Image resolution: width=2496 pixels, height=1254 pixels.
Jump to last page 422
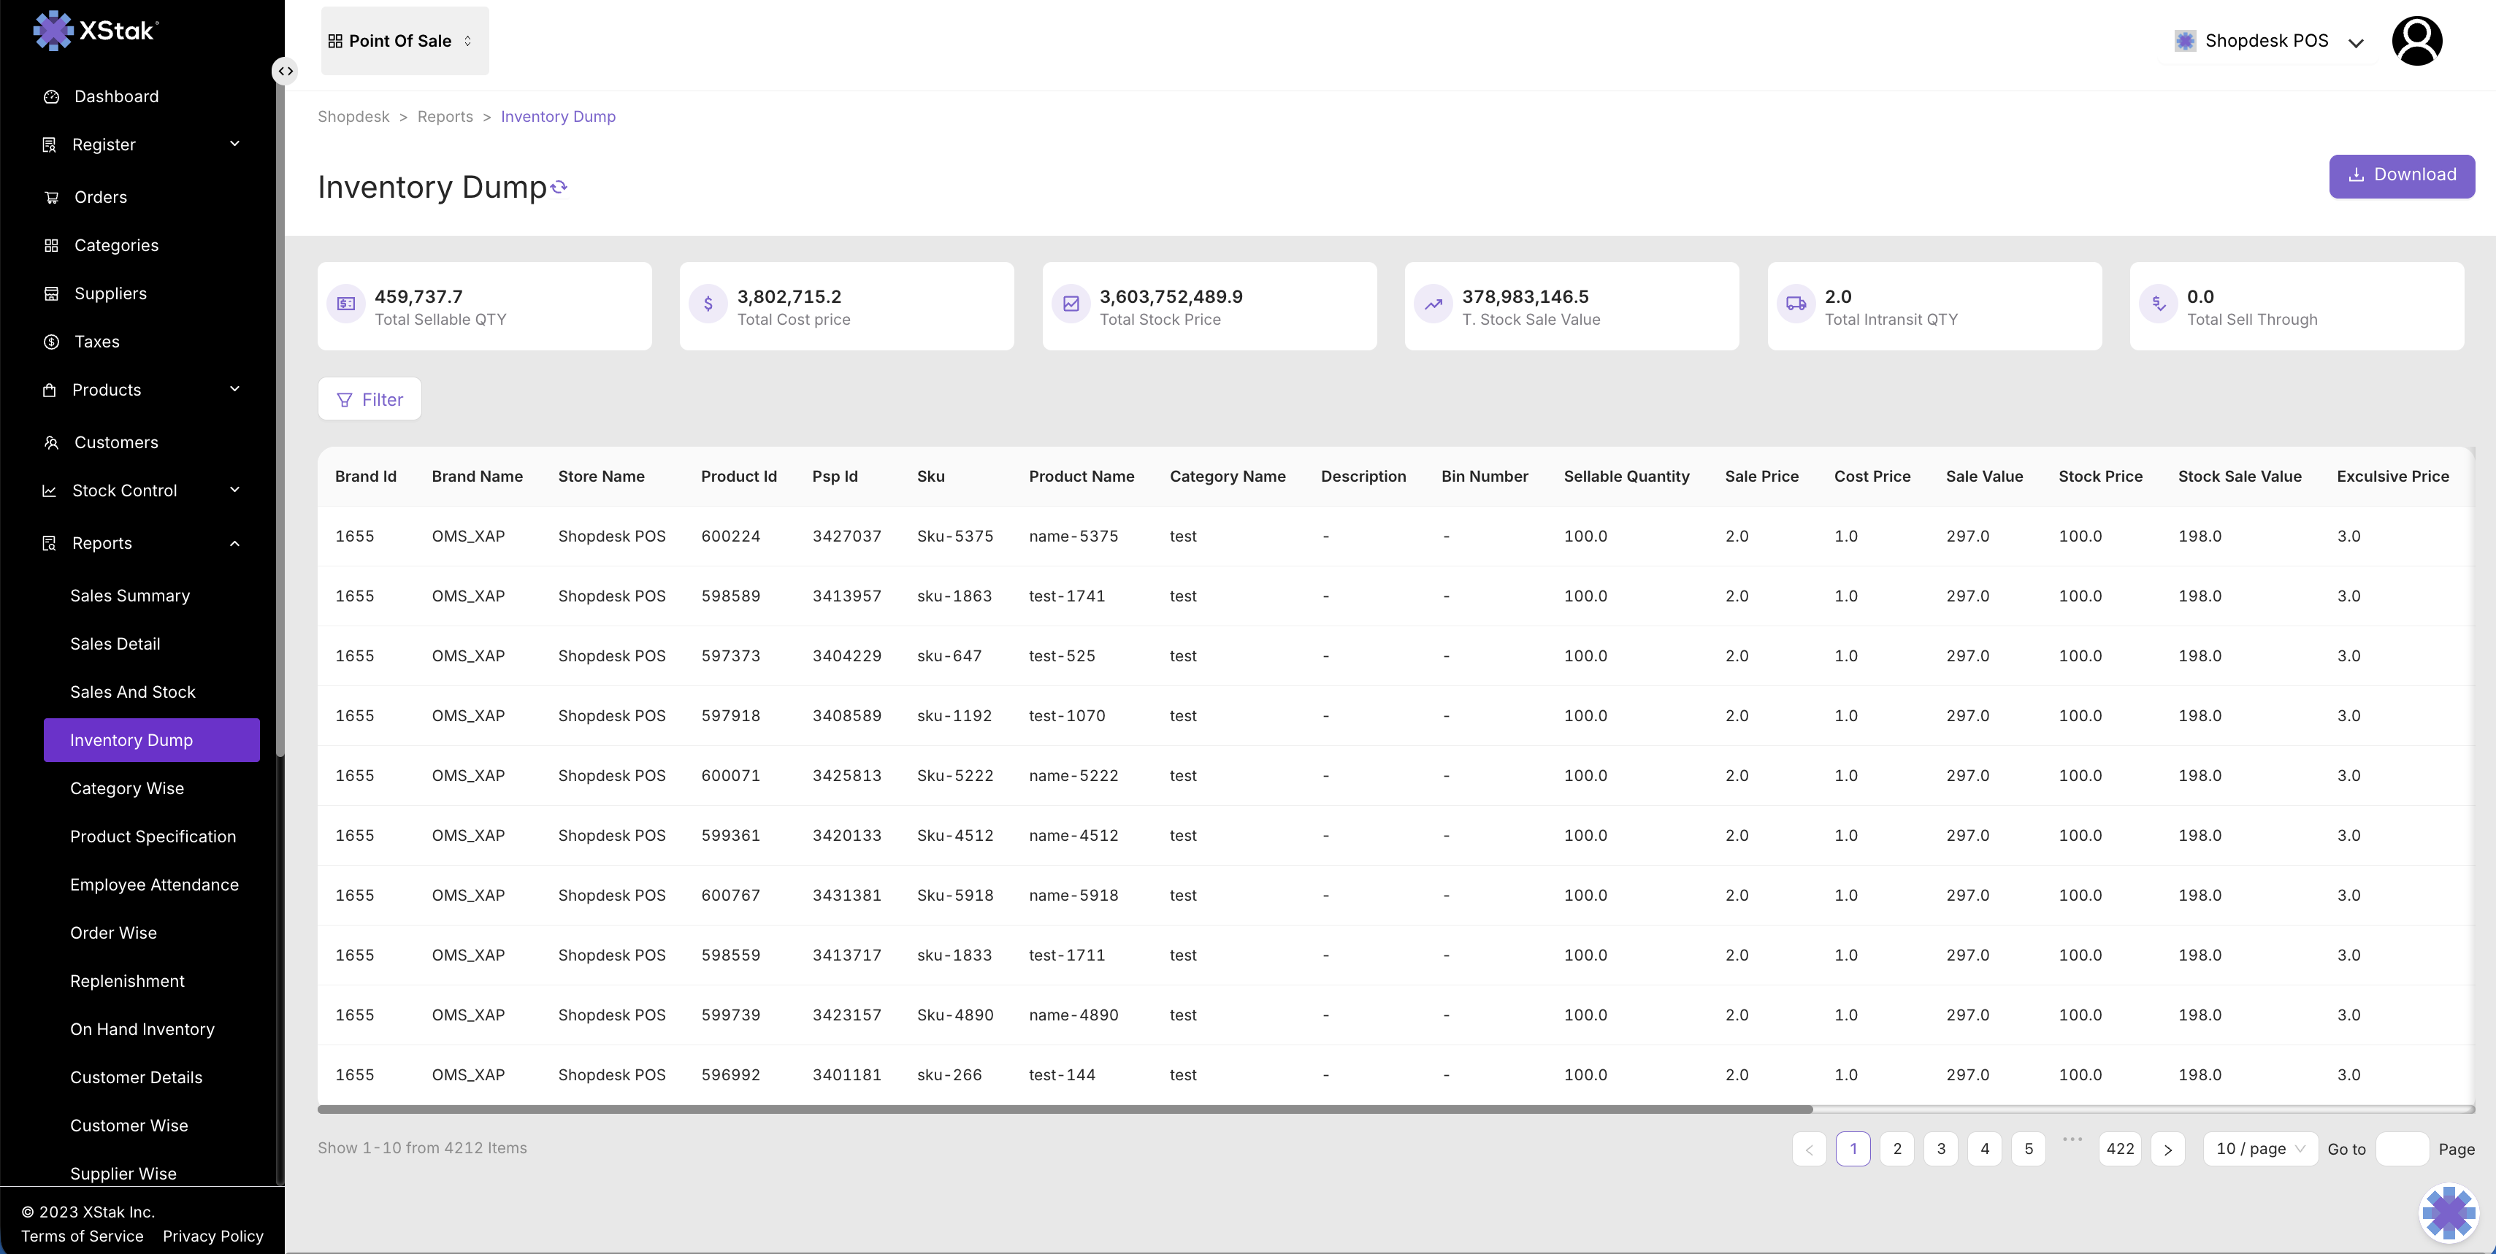coord(2120,1148)
